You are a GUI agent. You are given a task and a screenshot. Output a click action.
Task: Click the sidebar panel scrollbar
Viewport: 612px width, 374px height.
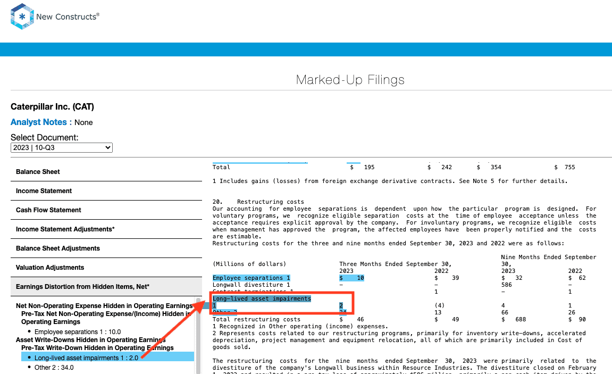coord(198,336)
